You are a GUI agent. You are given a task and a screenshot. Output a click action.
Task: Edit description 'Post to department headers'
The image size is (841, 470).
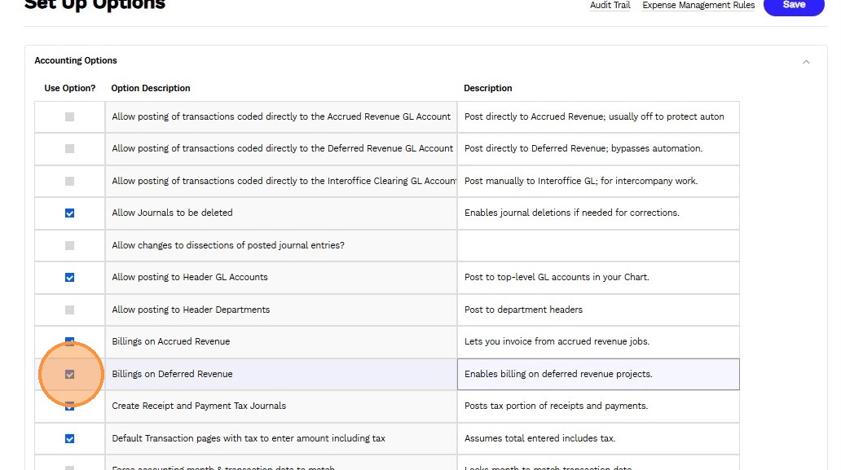[597, 310]
